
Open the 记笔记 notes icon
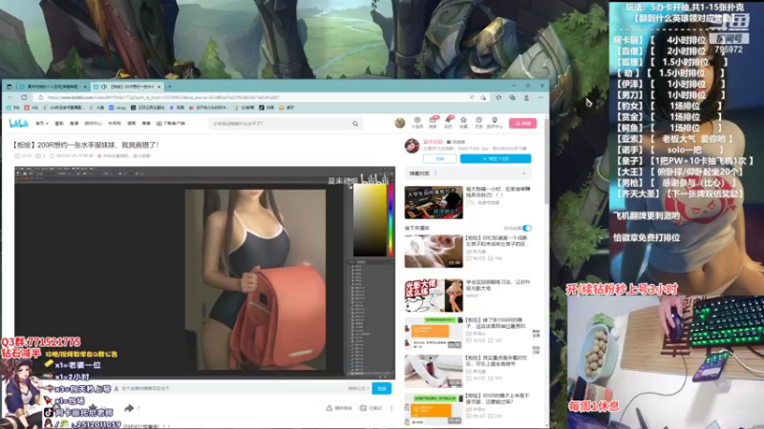click(x=371, y=408)
